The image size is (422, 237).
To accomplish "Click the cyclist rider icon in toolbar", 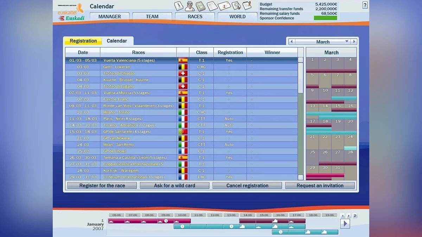I will tap(190, 6).
